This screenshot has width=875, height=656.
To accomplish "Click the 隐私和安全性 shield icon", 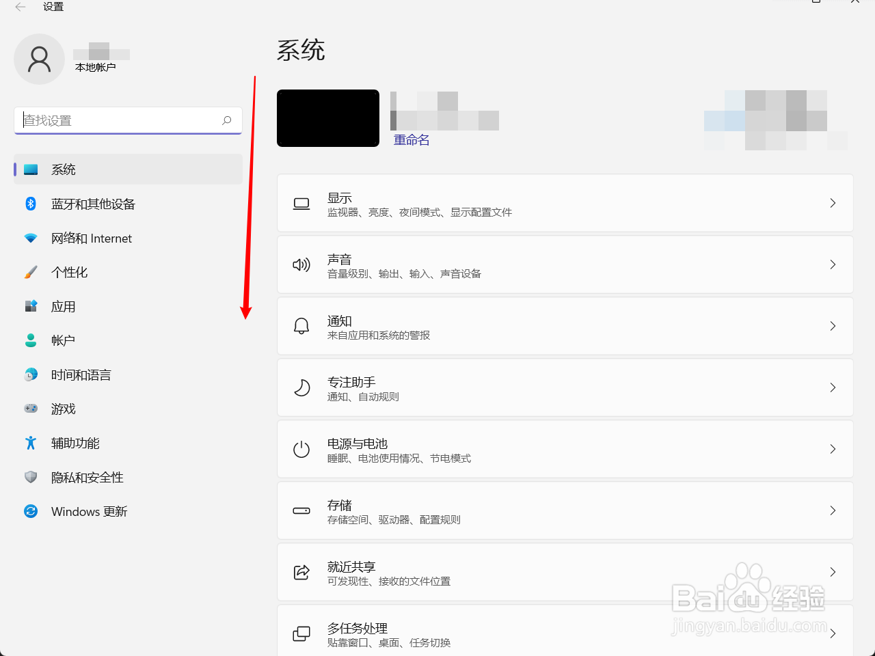I will coord(31,477).
